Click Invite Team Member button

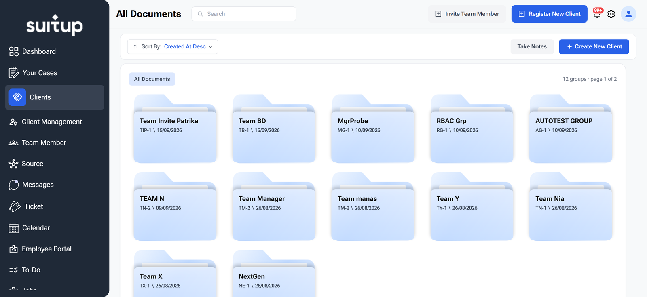click(467, 14)
